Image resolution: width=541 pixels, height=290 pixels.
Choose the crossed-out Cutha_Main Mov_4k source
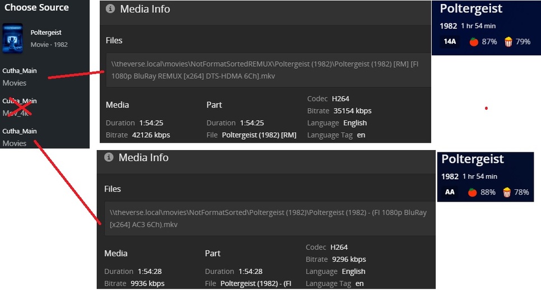coord(20,107)
